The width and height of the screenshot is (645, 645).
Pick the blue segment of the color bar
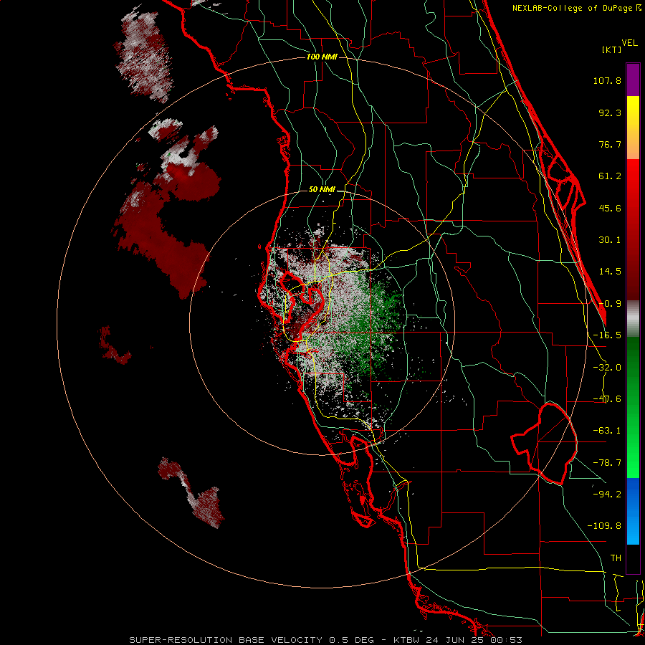pos(633,511)
